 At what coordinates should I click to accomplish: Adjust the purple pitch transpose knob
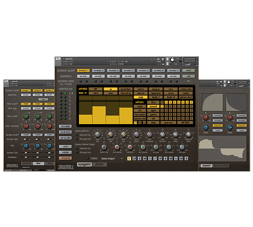click(x=149, y=134)
